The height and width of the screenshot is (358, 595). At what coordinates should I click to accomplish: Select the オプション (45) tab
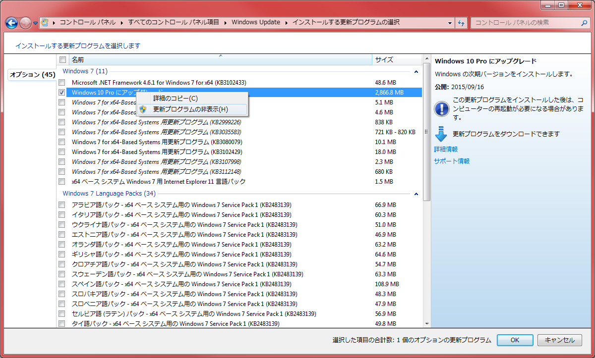click(33, 74)
